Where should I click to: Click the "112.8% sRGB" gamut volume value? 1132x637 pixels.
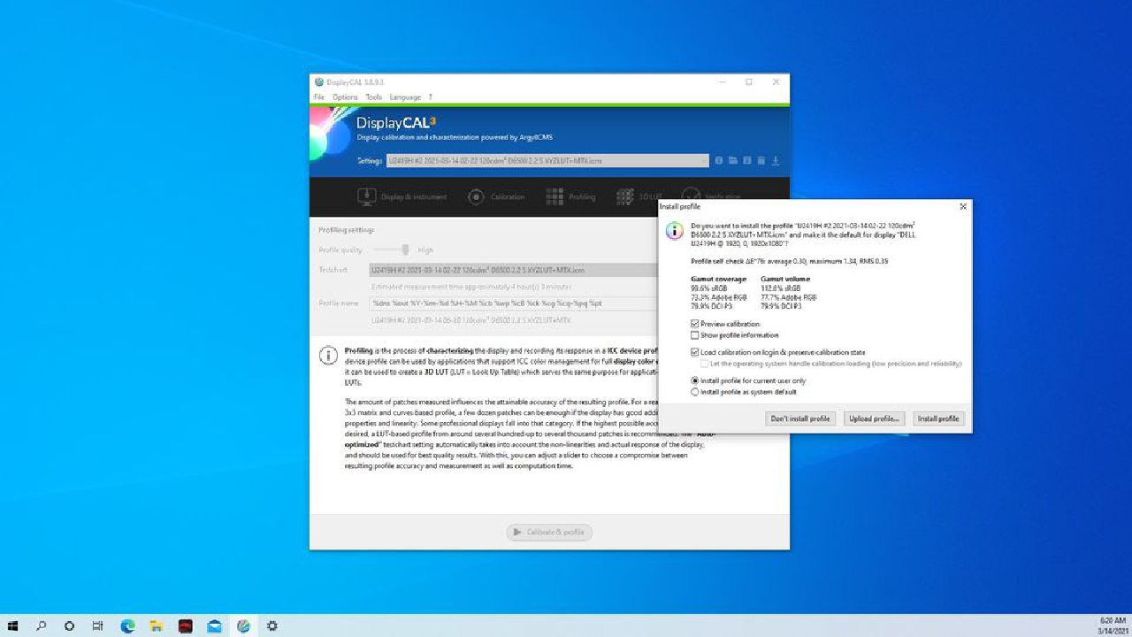(780, 288)
